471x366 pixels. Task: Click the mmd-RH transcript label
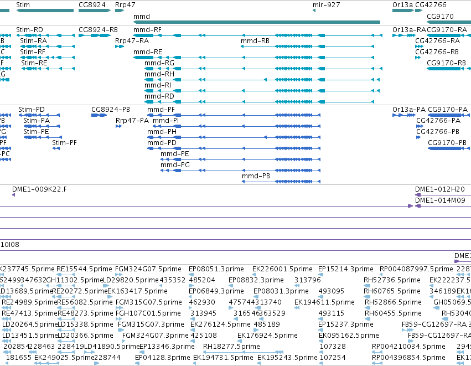[x=159, y=74]
